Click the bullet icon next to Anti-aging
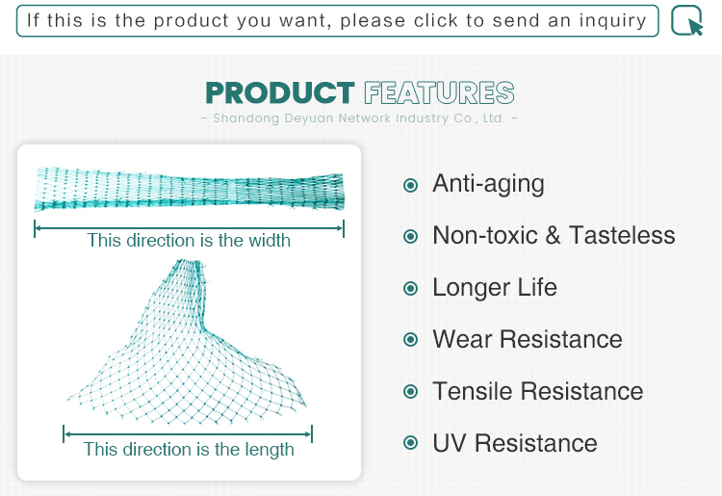722x496 pixels. [x=410, y=185]
